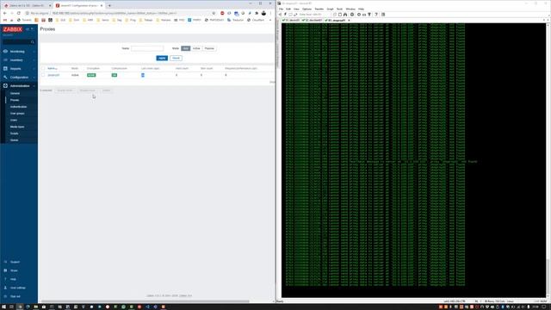The image size is (551, 310).
Task: Select the Active mode filter option
Action: [x=196, y=48]
